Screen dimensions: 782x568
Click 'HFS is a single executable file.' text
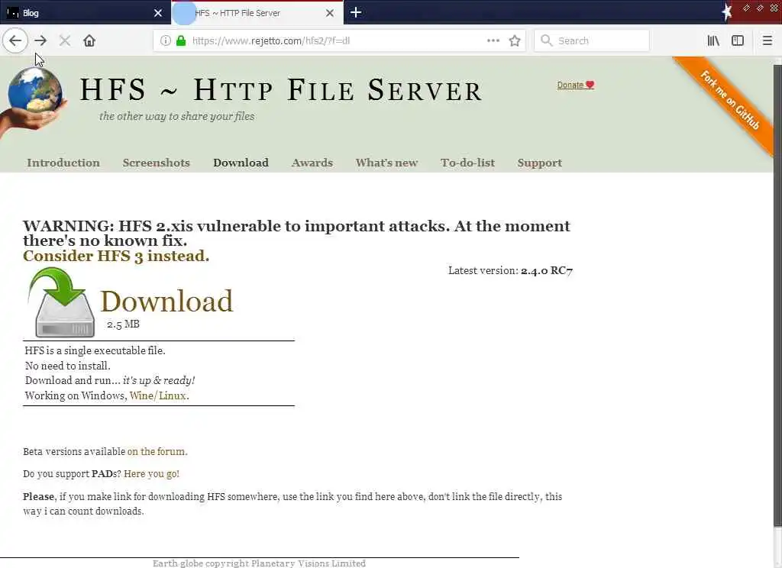tap(95, 350)
